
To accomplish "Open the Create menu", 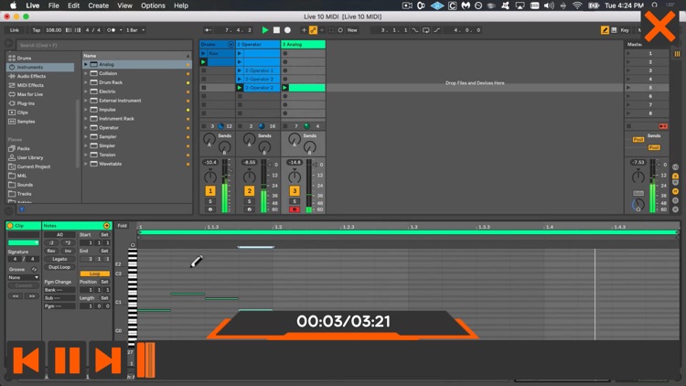I will [x=99, y=5].
